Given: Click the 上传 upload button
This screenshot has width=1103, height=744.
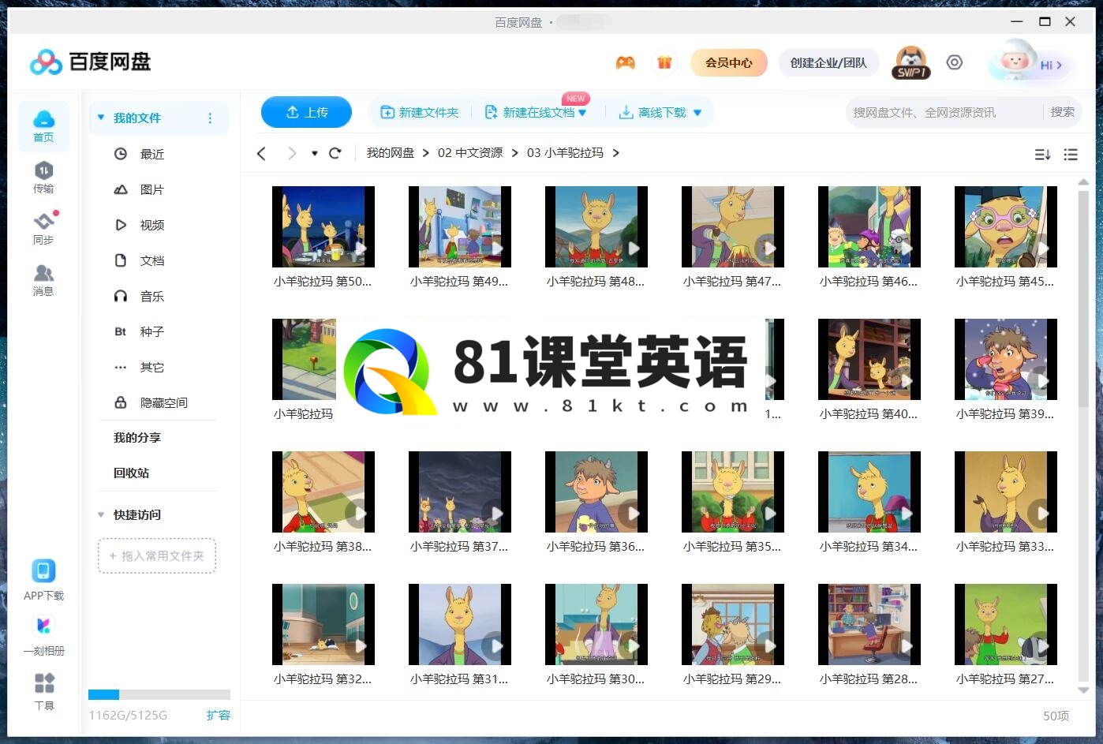Looking at the screenshot, I should [x=306, y=112].
